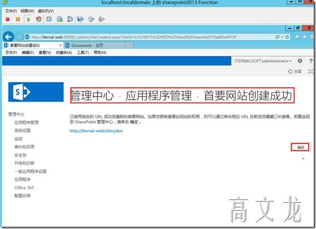
Task: Open the 虚拟机(V) menu
Action: (x=46, y=11)
